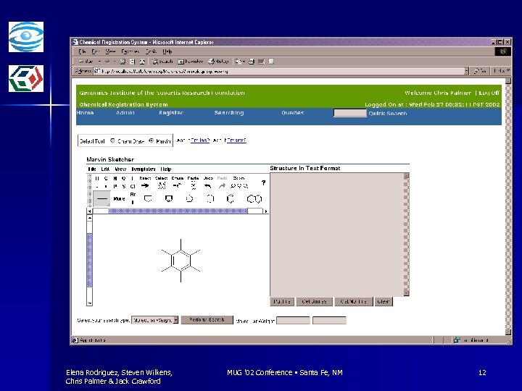
Task: Click the first button under structure text
Action: pos(282,301)
